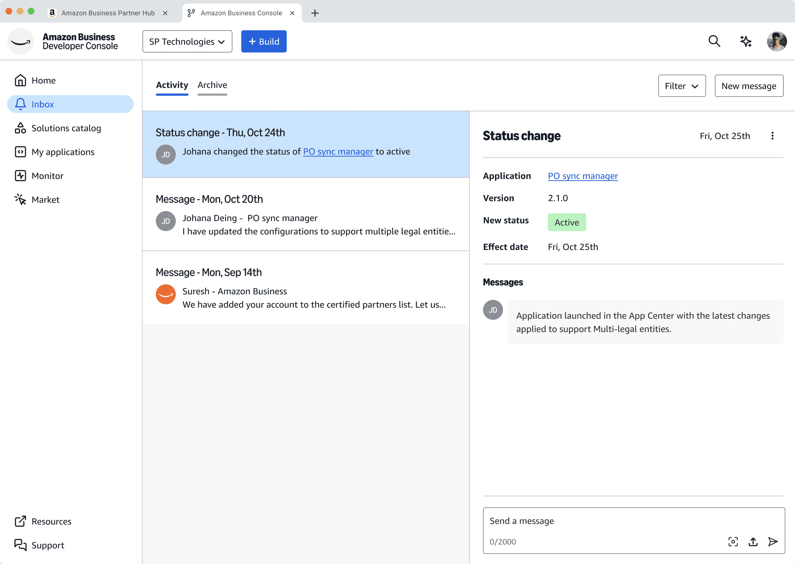Switch to the Archive tab

212,85
